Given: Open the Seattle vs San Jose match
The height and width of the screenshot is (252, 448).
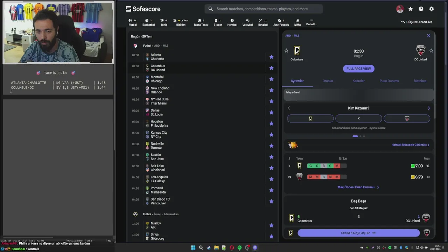Looking at the screenshot, I should click(202, 157).
